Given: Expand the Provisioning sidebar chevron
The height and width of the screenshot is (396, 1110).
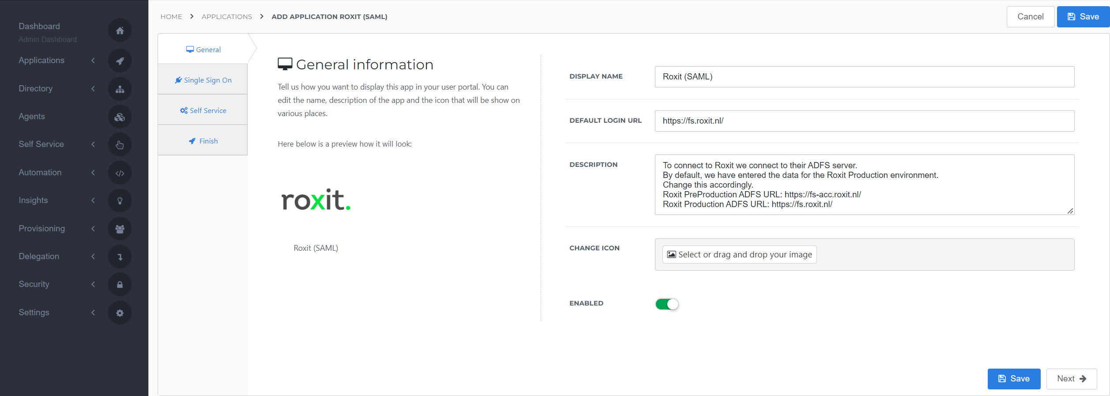Looking at the screenshot, I should 93,229.
